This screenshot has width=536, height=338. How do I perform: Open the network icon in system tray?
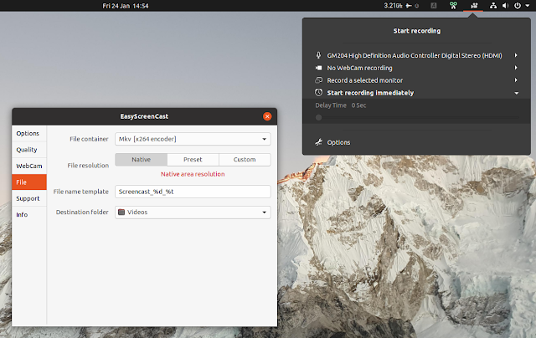495,6
